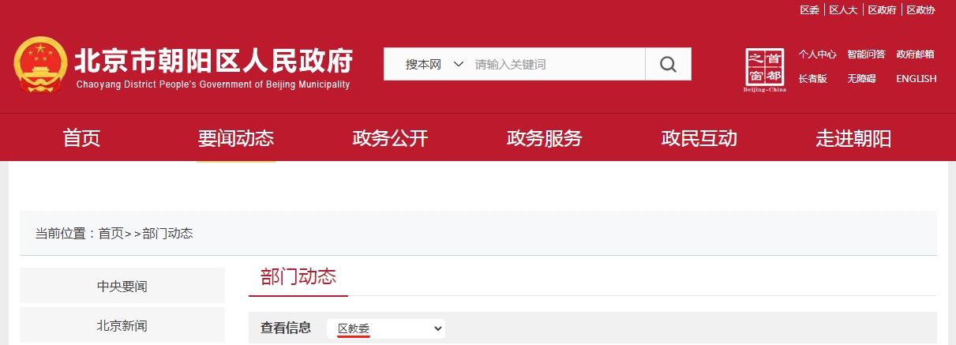Click the 区政协 link at top
The image size is (956, 345).
920,10
